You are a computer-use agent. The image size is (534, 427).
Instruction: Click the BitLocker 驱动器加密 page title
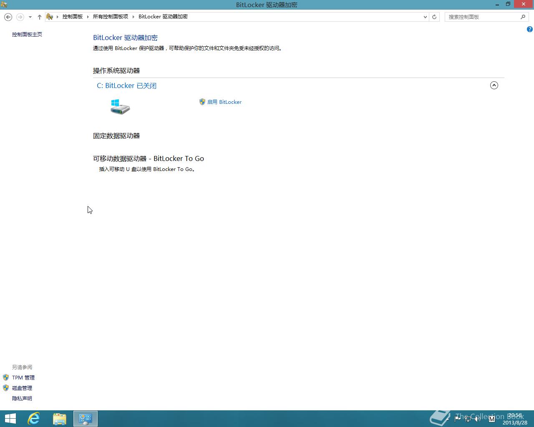tap(125, 38)
